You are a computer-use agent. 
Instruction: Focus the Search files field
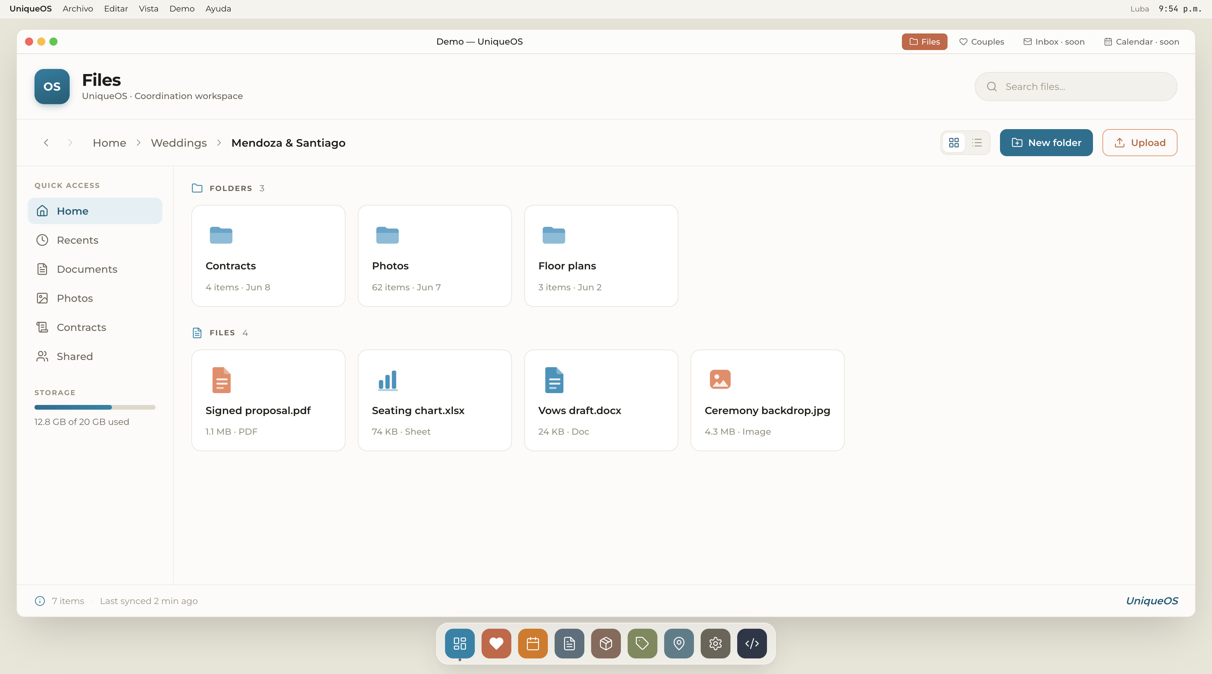(x=1076, y=87)
